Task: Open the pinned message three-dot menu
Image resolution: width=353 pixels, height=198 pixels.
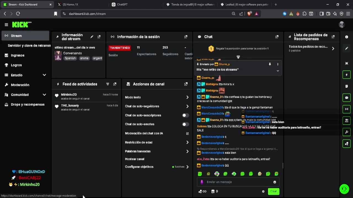Action: [x=278, y=64]
